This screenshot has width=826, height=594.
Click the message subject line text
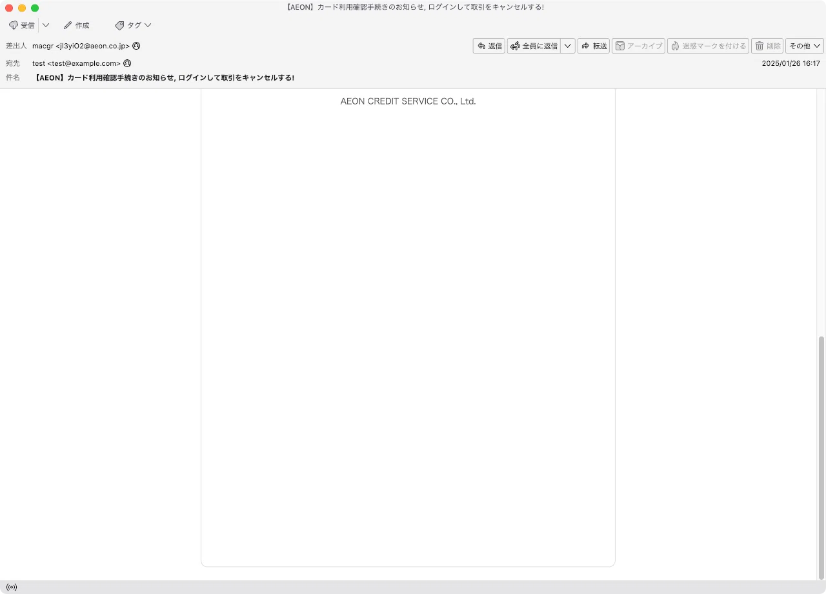click(x=164, y=78)
